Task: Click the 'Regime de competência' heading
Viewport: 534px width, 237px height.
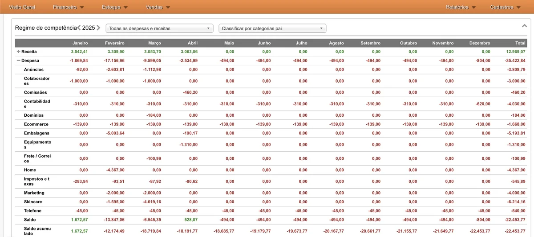Action: (46, 28)
